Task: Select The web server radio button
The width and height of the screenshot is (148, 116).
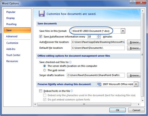Action: 45,70
